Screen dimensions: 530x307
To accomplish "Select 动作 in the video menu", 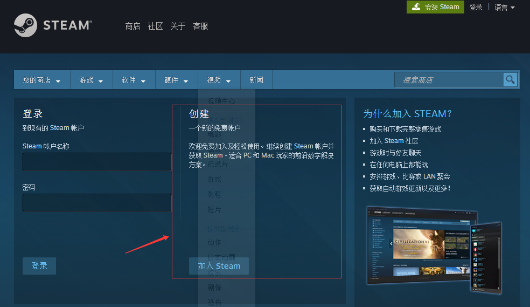I will tap(214, 242).
